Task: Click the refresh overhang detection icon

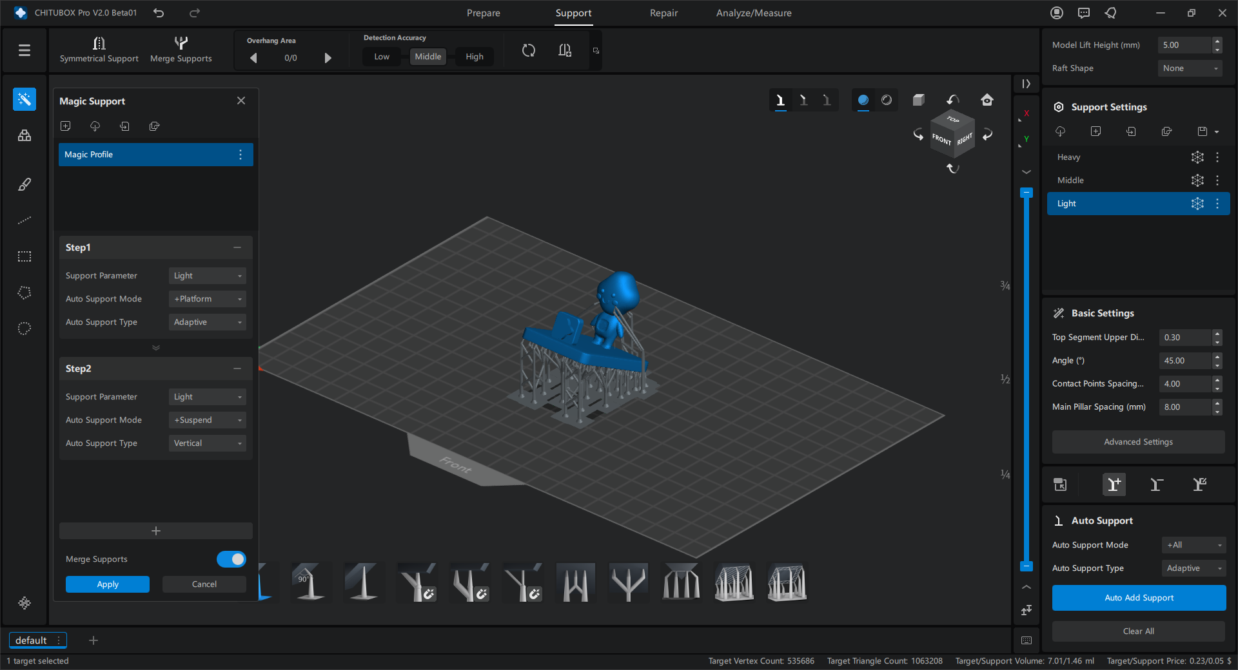Action: (x=528, y=50)
